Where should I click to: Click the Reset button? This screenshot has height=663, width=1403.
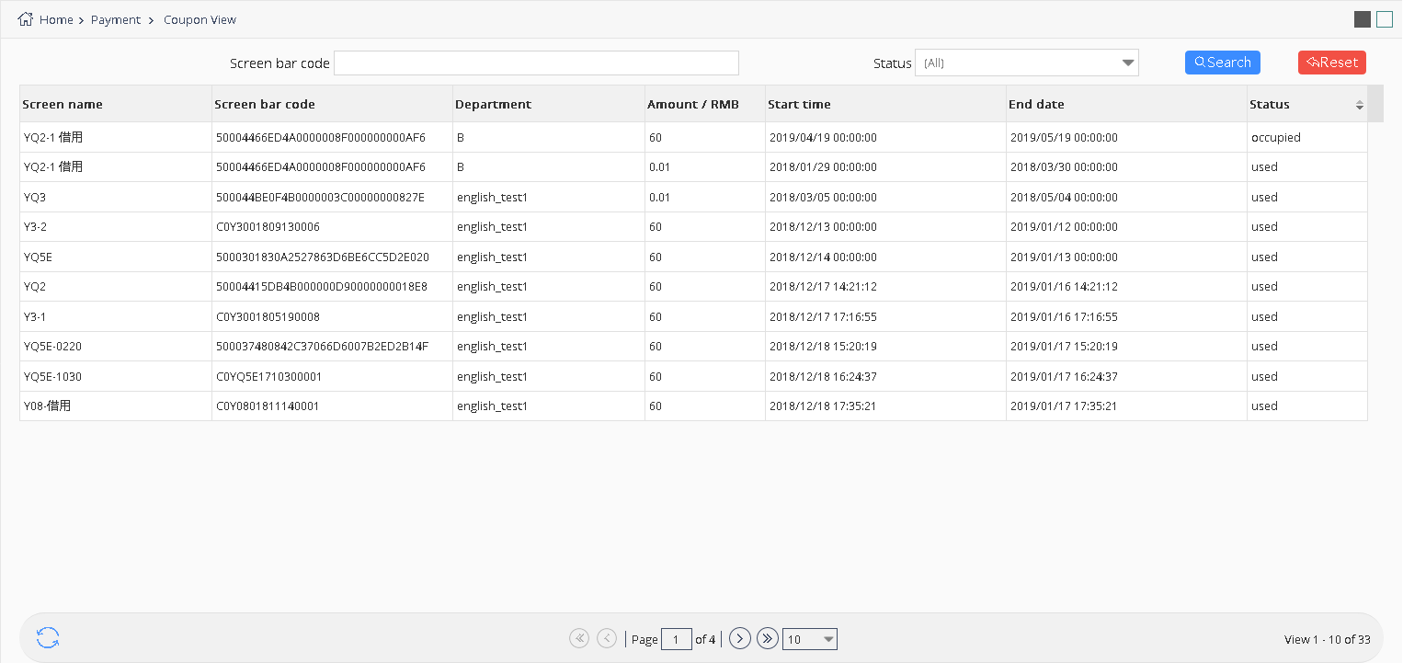[x=1332, y=63]
